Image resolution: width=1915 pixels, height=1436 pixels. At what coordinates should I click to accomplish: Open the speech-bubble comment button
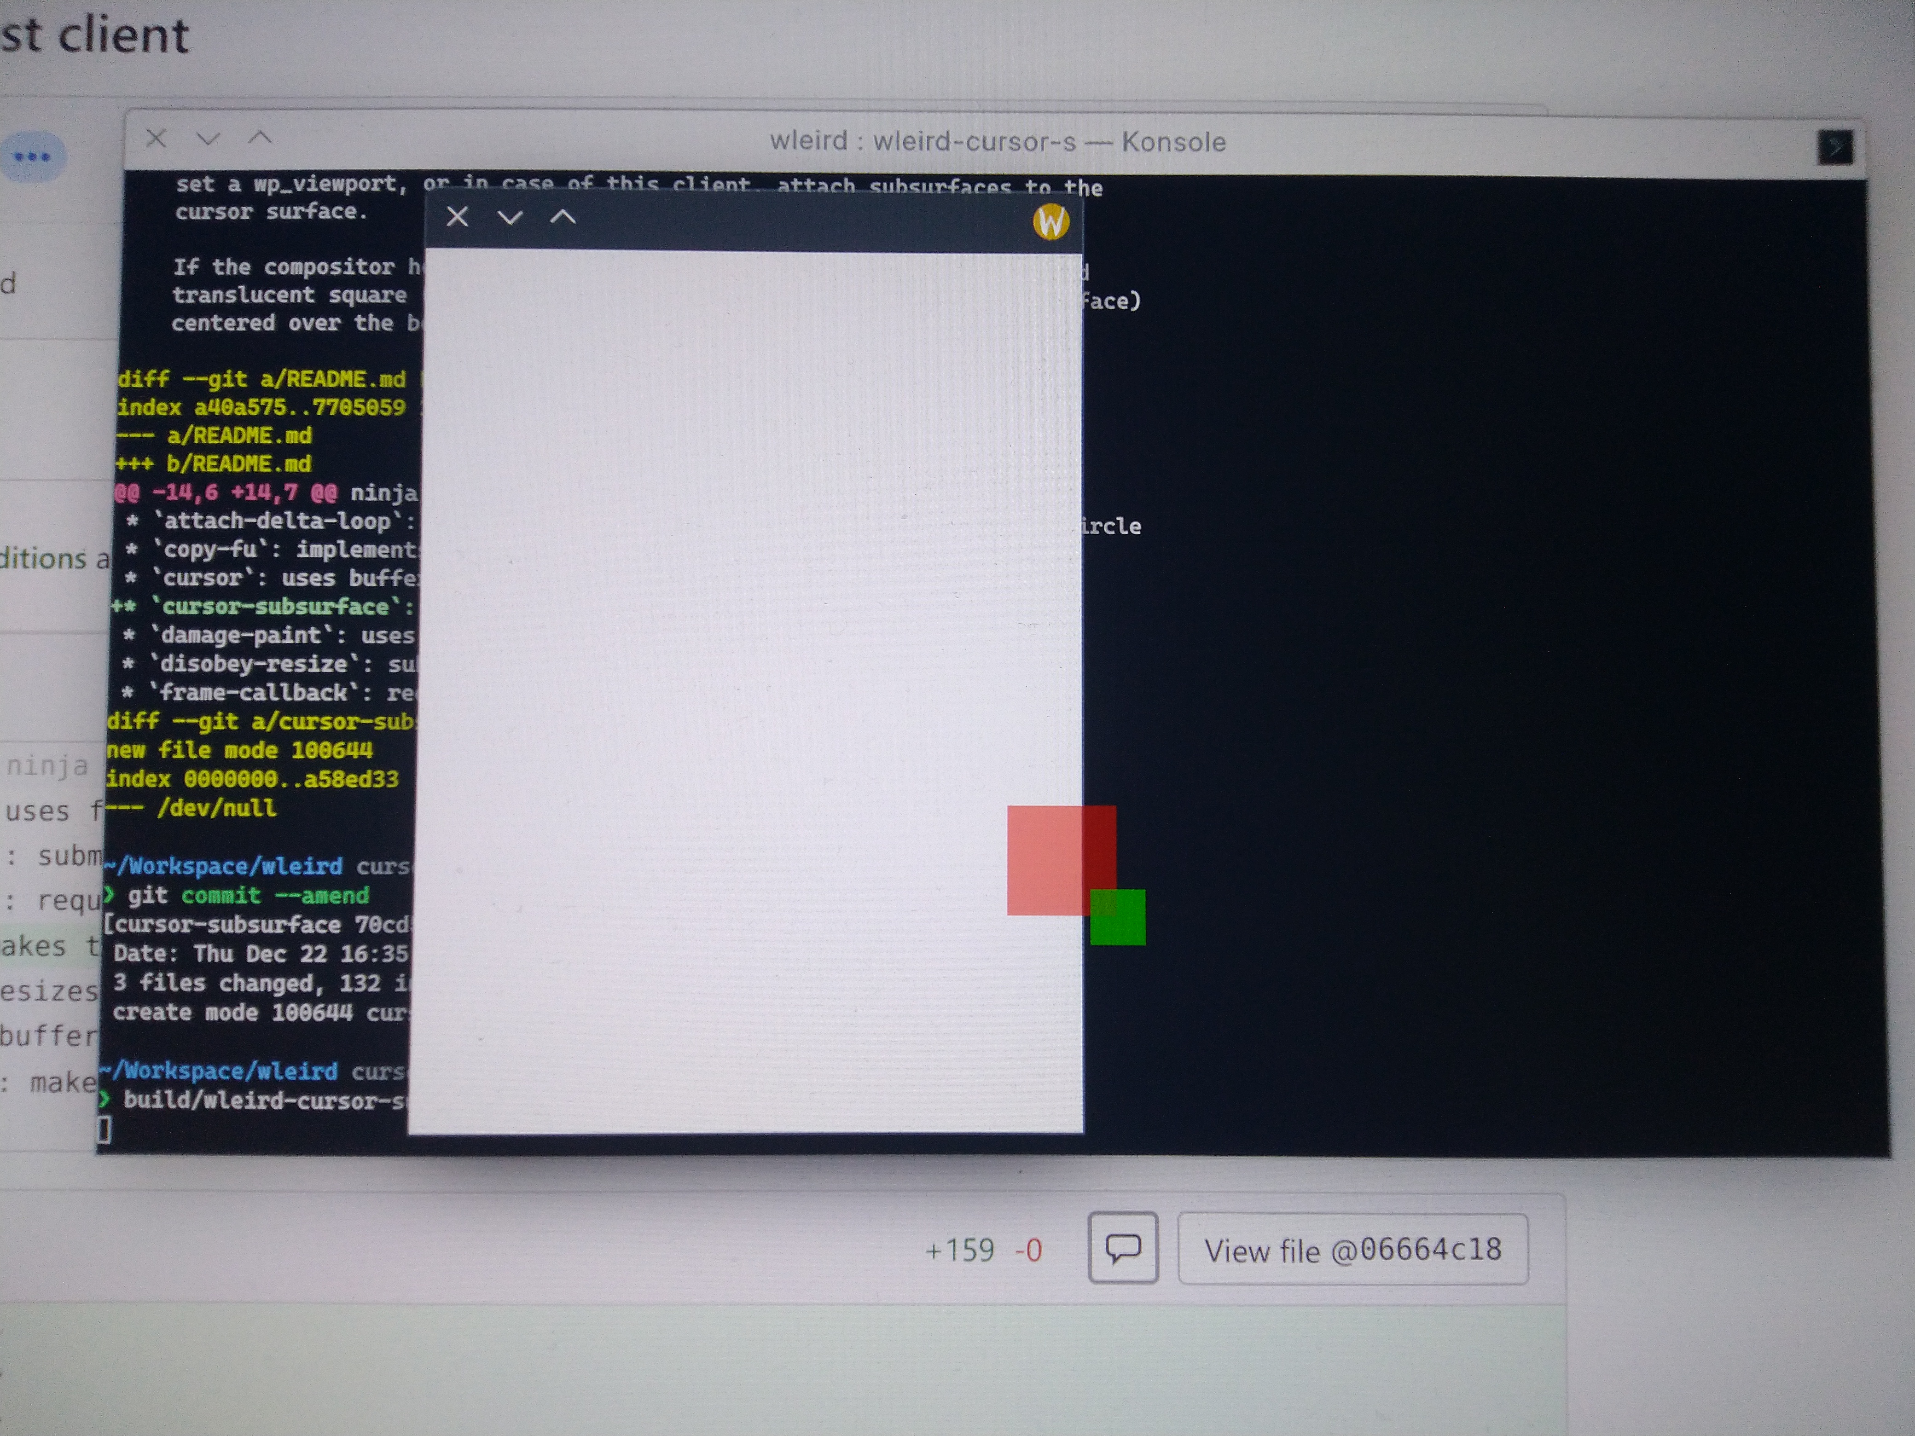[x=1123, y=1248]
